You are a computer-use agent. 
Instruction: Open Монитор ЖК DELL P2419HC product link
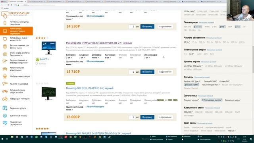point(90,88)
